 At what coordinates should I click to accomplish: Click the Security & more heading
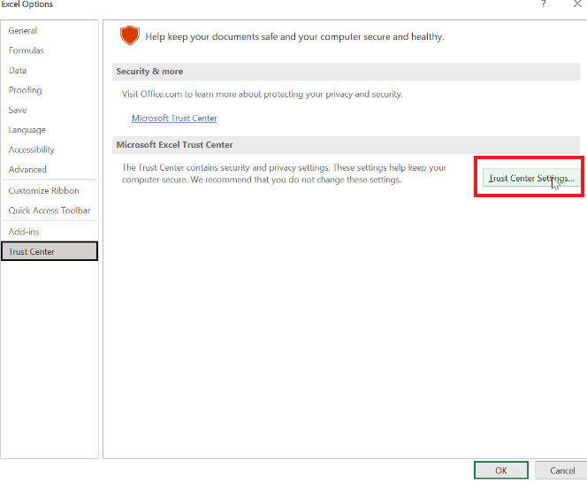coord(149,72)
